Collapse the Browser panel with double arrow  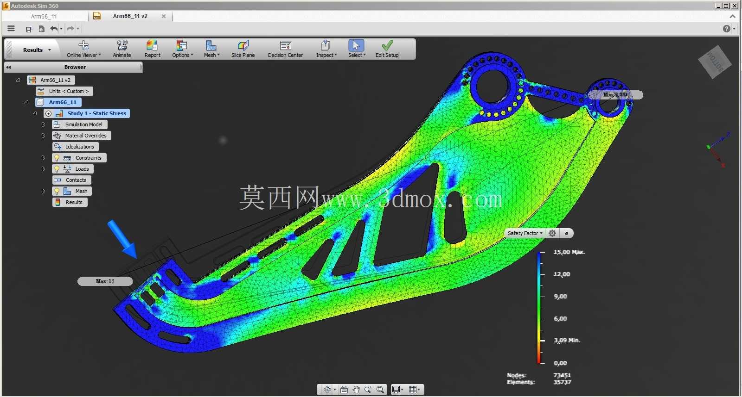8,67
